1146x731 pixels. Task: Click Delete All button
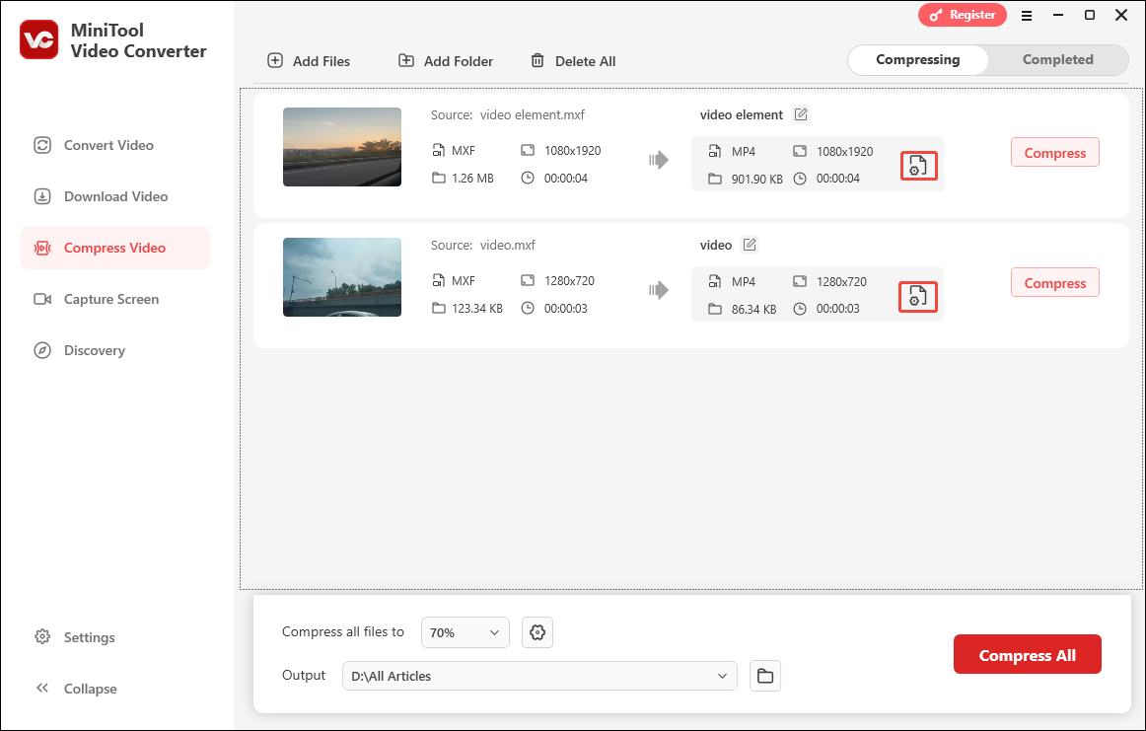(573, 61)
